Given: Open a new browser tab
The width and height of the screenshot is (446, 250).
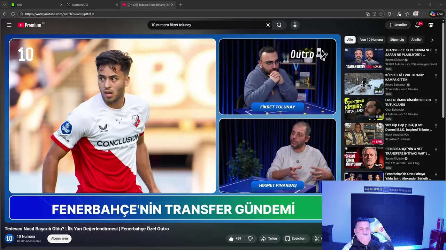Looking at the screenshot, I should click(x=180, y=5).
